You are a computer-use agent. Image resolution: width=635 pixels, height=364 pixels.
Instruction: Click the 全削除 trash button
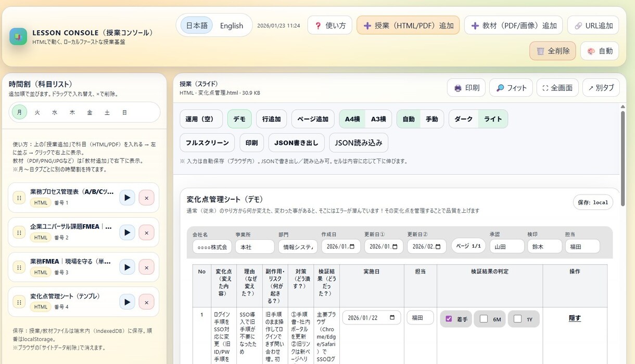pyautogui.click(x=553, y=51)
